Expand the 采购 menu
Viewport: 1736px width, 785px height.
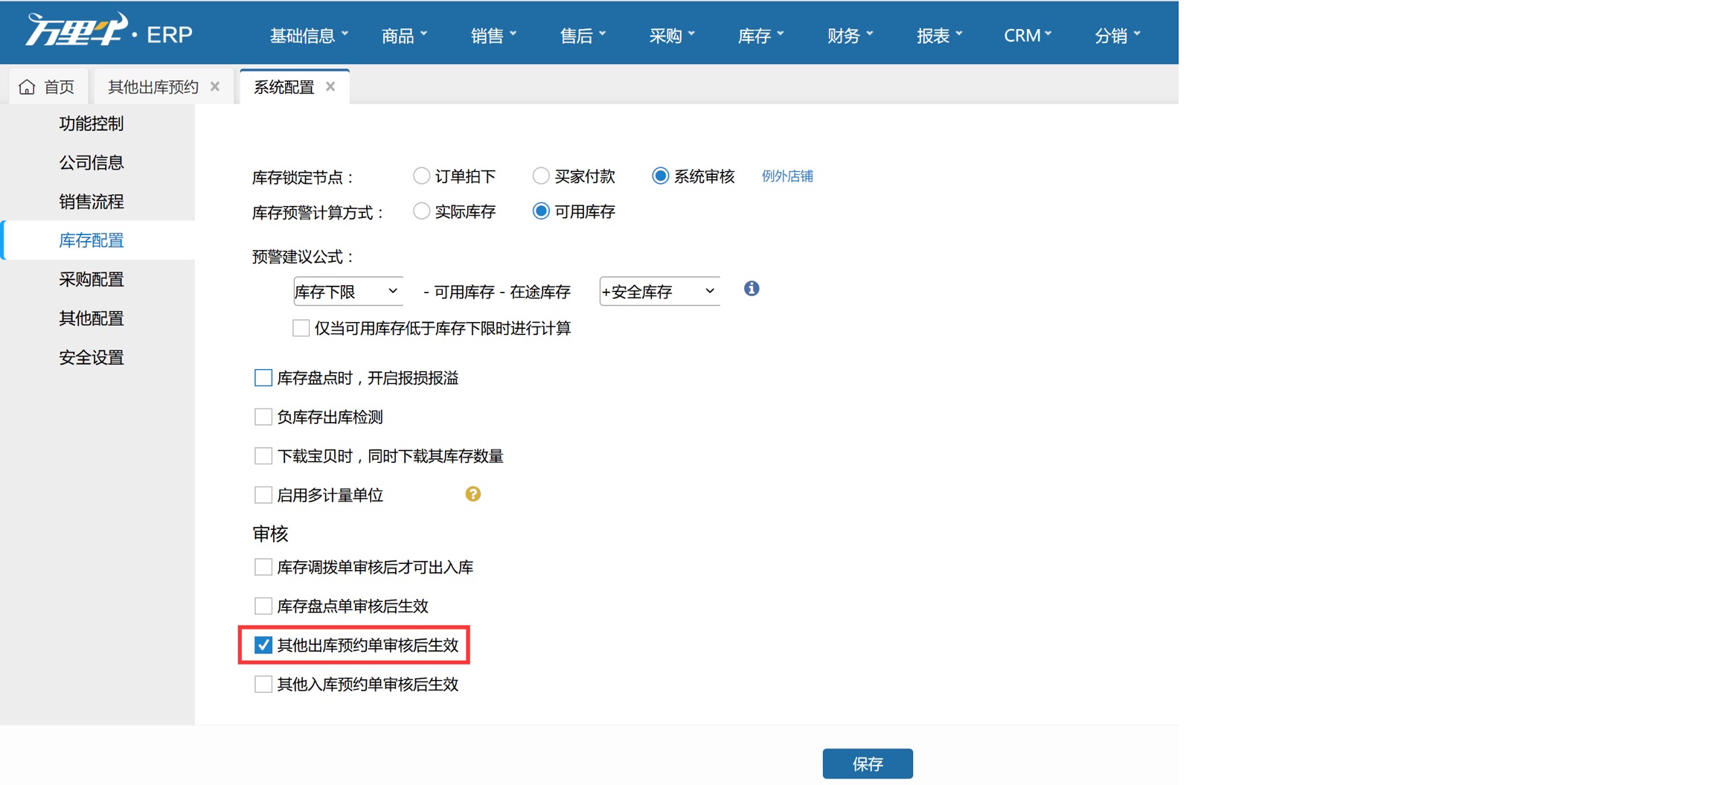pyautogui.click(x=672, y=35)
